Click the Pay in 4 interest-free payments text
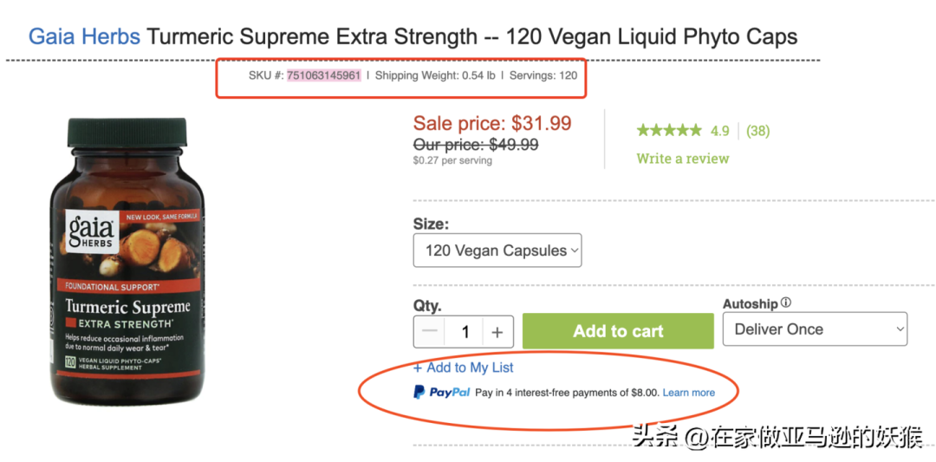The width and height of the screenshot is (936, 462). tap(567, 393)
